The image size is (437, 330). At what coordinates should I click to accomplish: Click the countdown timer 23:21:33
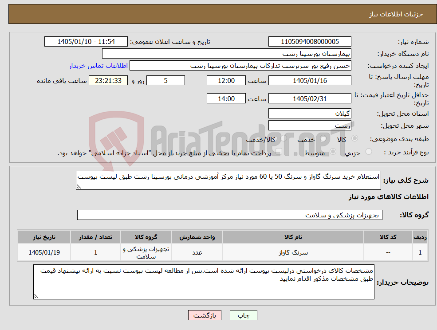108,81
